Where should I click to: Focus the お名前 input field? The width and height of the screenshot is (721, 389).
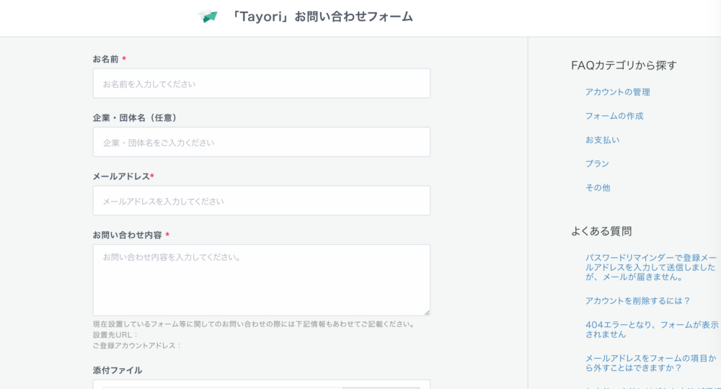(261, 84)
